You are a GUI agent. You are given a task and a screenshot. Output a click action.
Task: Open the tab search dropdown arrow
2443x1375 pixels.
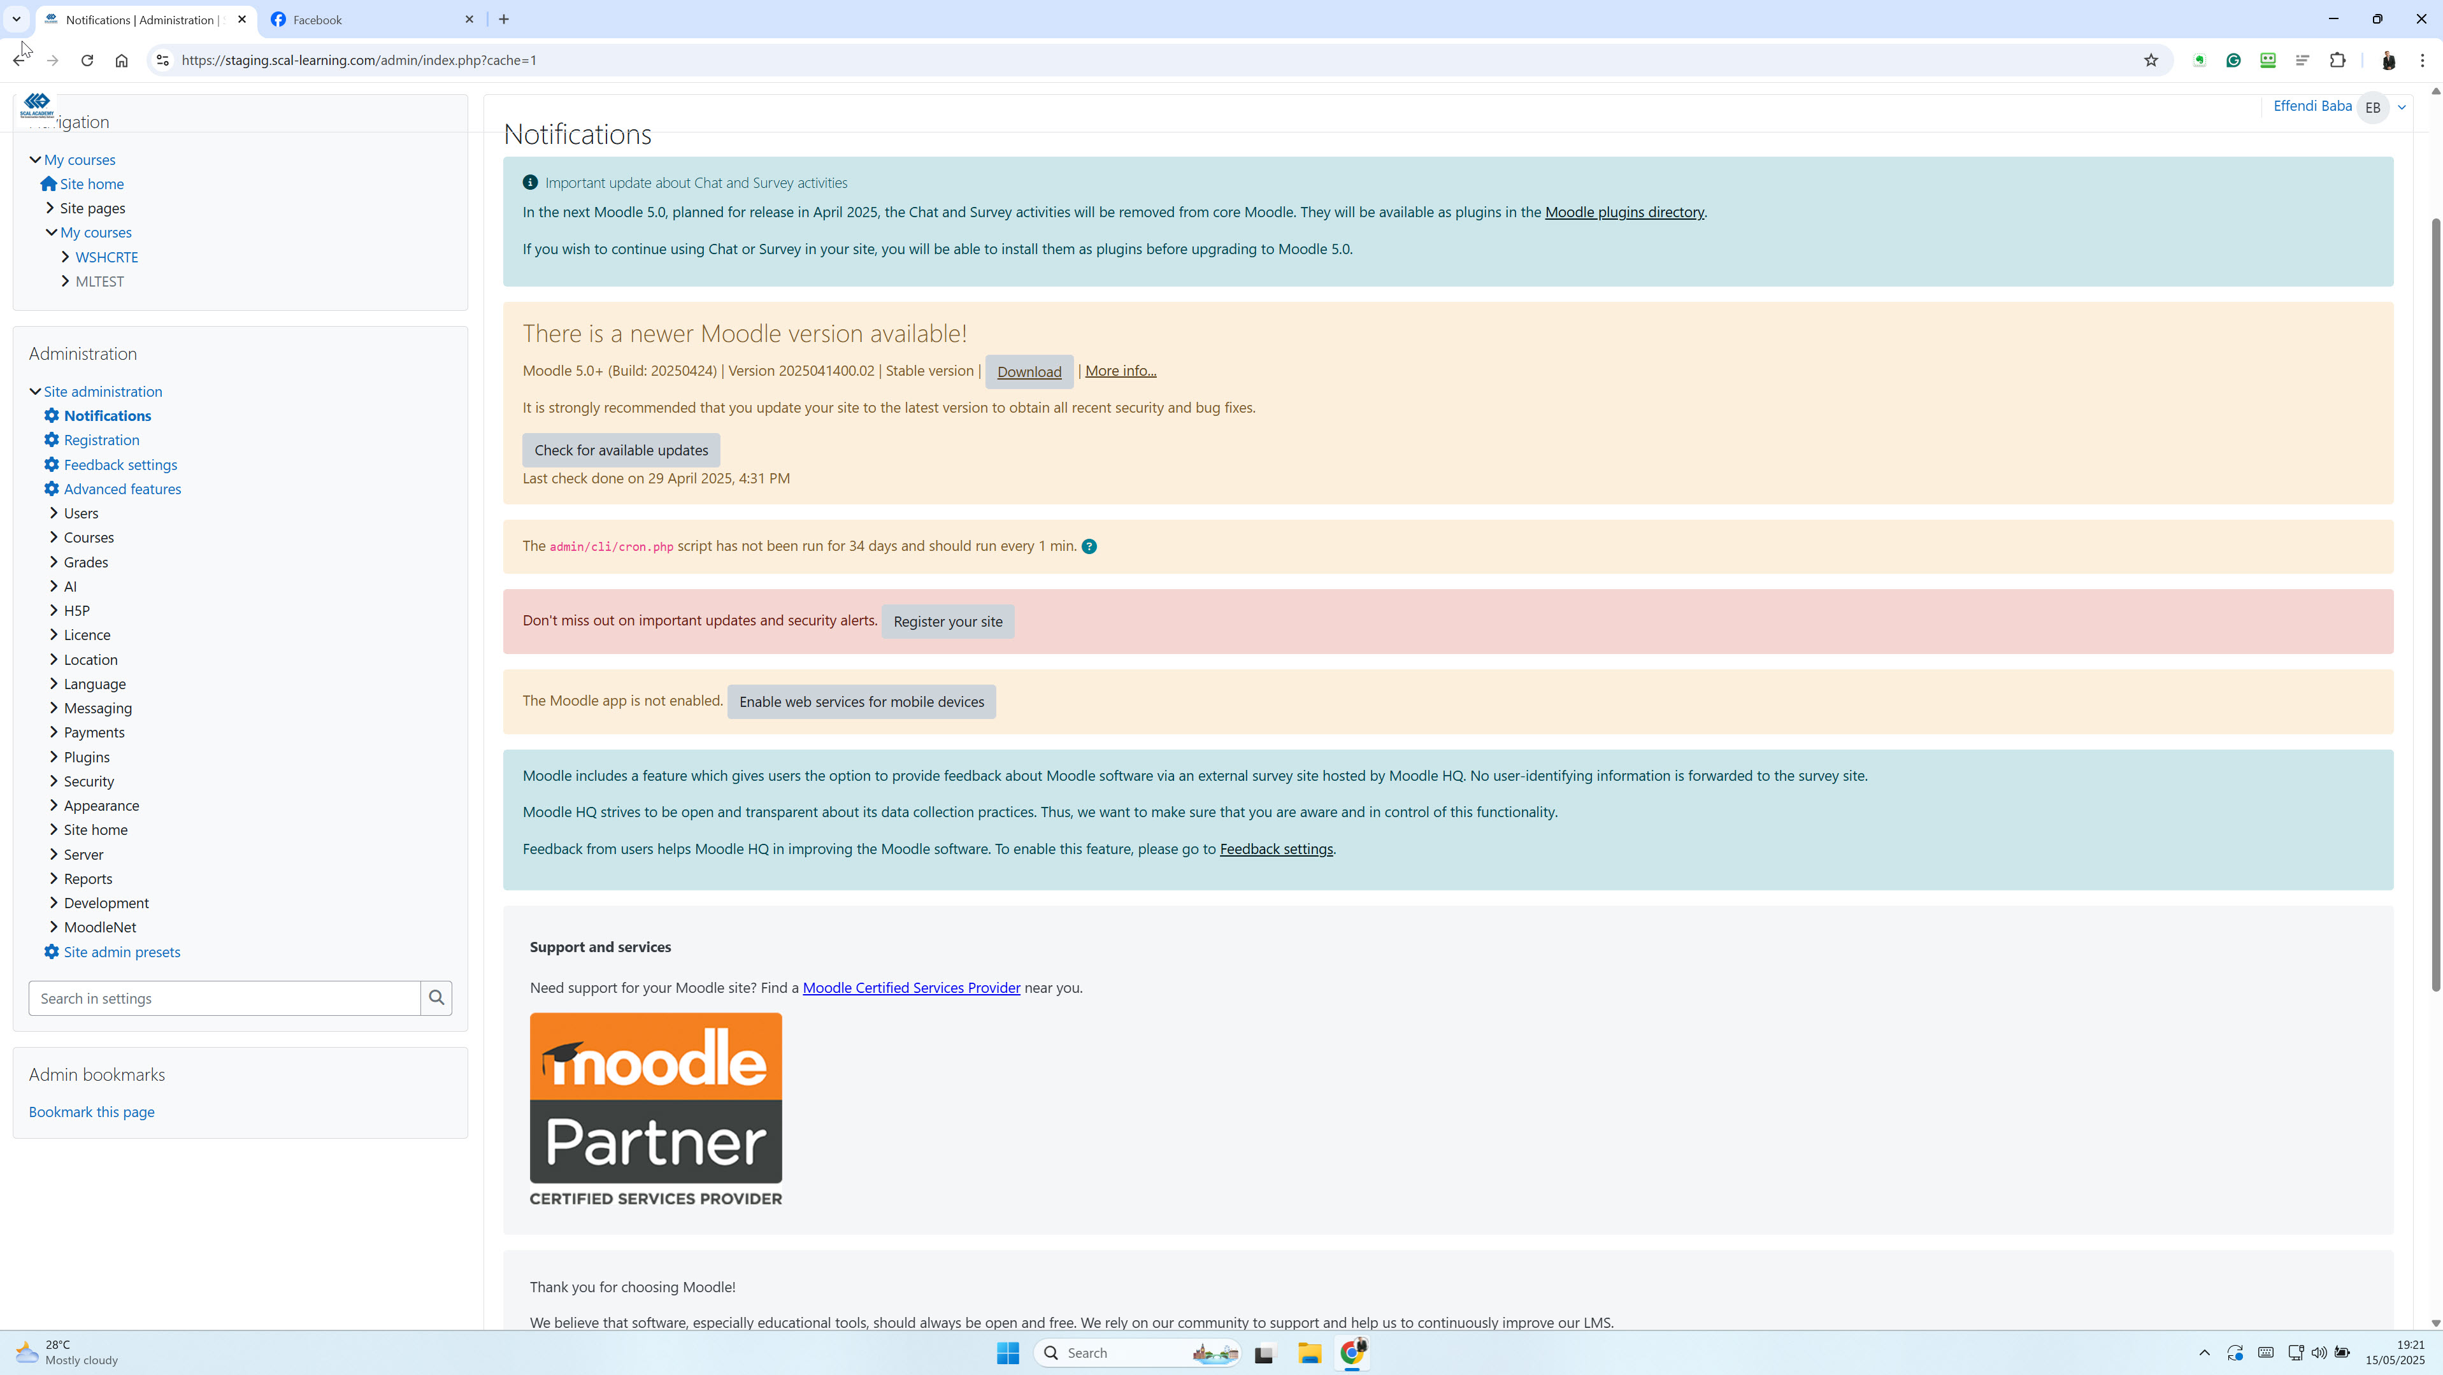[x=16, y=19]
